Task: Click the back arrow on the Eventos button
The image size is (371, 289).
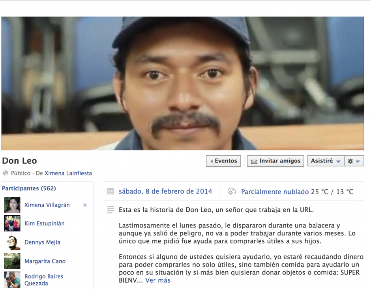Action: coord(212,161)
